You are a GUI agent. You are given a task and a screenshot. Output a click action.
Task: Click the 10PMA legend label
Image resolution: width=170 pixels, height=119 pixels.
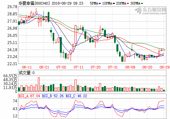point(107,3)
